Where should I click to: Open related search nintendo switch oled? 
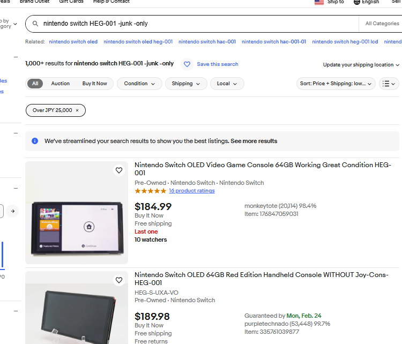(73, 42)
